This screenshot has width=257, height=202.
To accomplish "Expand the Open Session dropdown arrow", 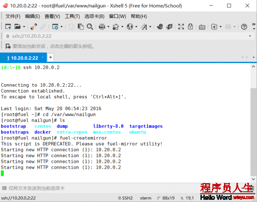I will 24,26.
